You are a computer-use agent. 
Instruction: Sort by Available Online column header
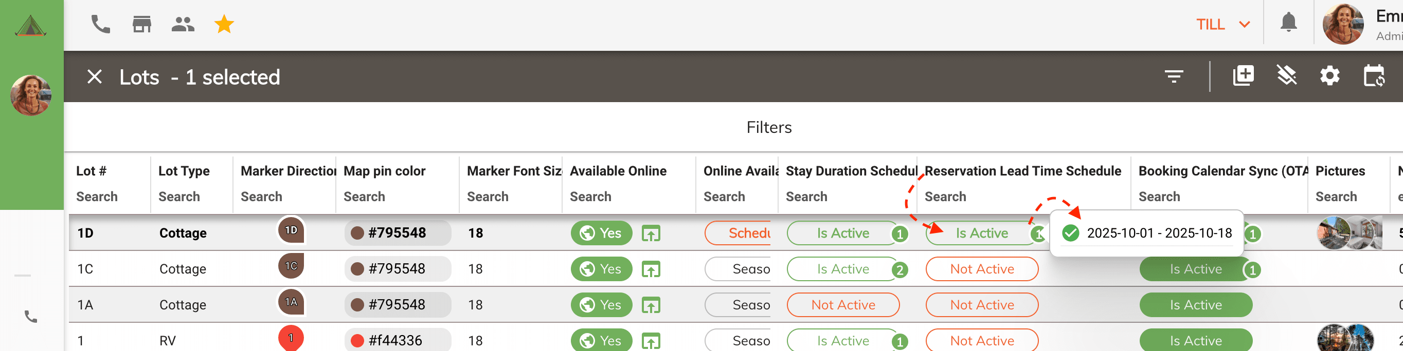click(x=618, y=170)
